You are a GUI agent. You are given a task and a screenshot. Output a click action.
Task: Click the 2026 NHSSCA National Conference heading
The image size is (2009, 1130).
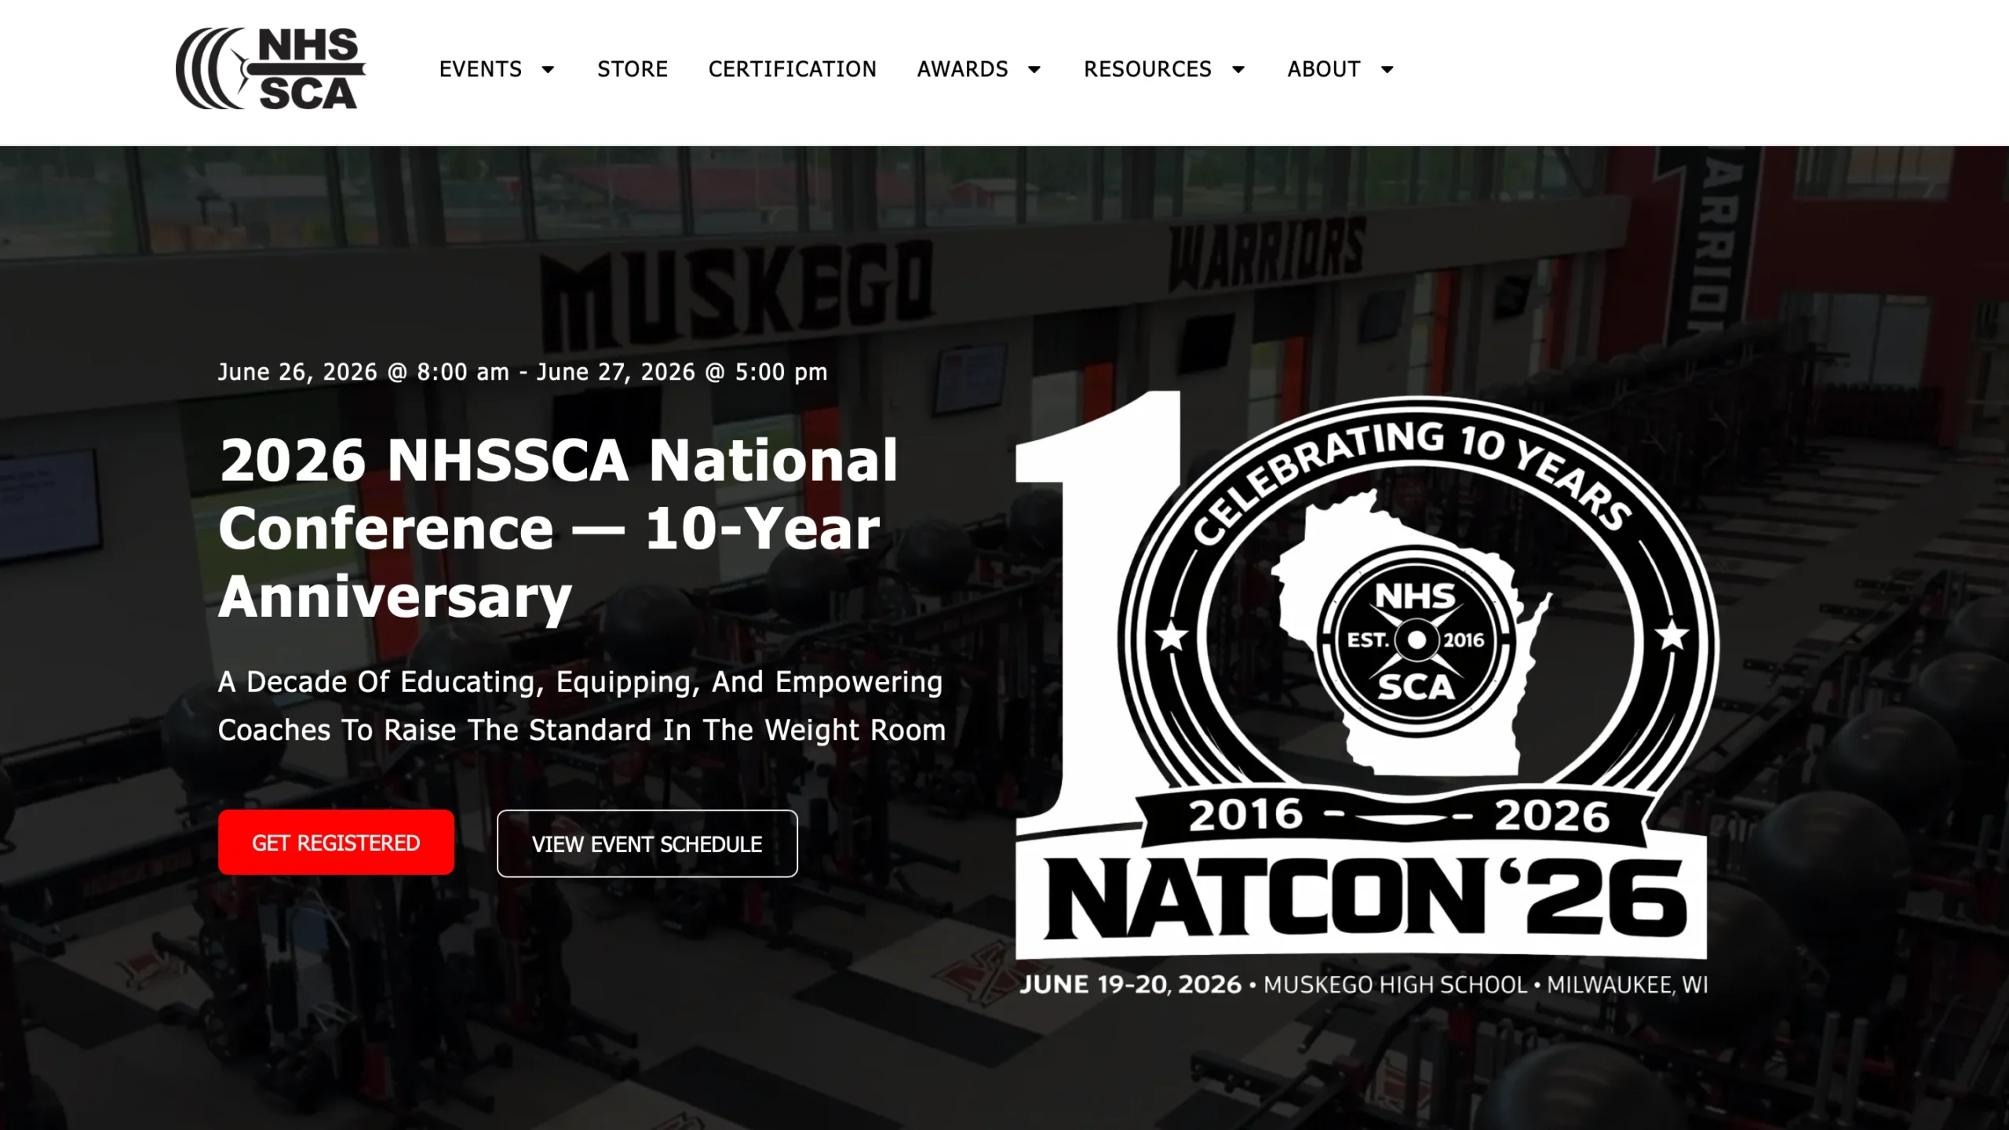(x=558, y=528)
